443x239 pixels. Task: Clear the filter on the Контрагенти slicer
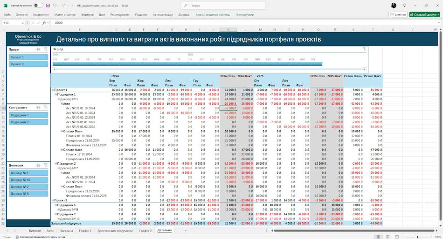pos(46,108)
